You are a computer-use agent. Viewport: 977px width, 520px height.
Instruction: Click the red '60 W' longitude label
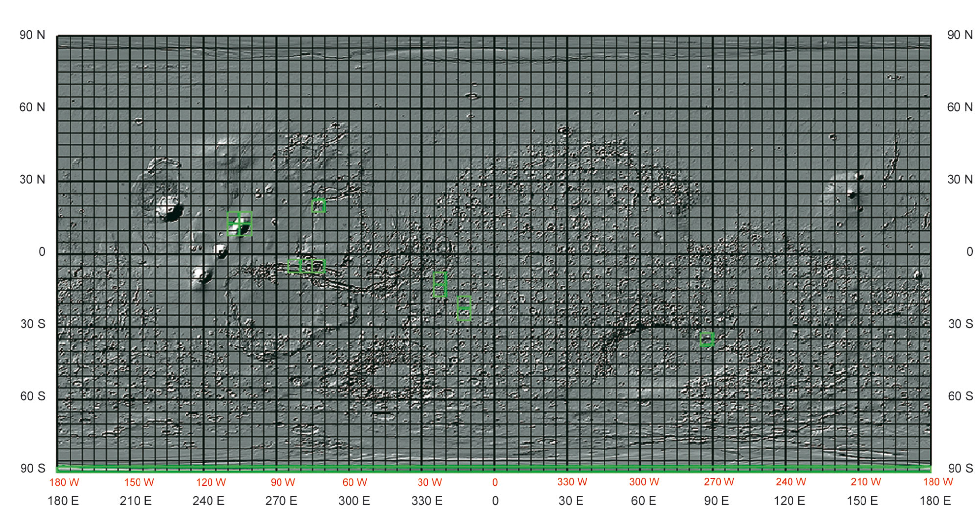click(x=355, y=482)
